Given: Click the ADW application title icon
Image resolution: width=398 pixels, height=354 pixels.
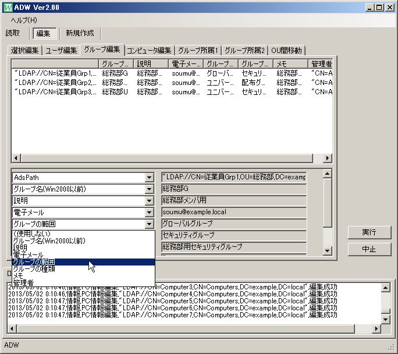Looking at the screenshot, I should click(8, 7).
